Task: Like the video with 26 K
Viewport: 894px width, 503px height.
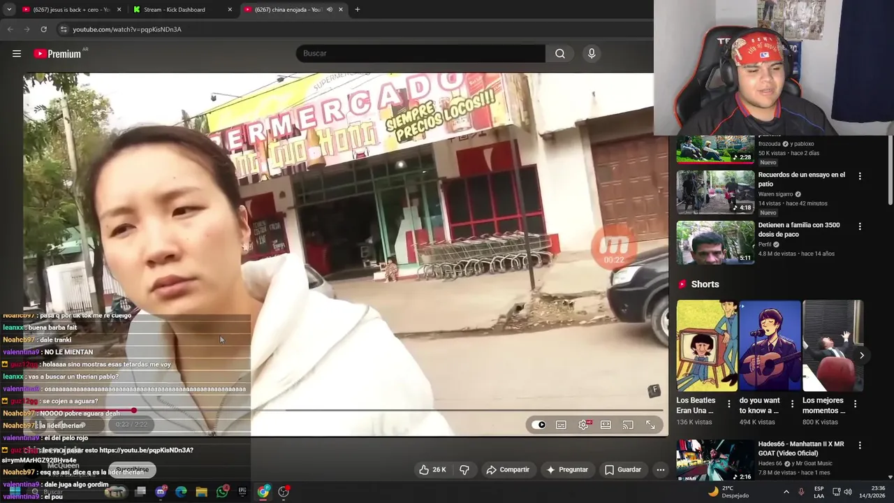Action: point(432,469)
